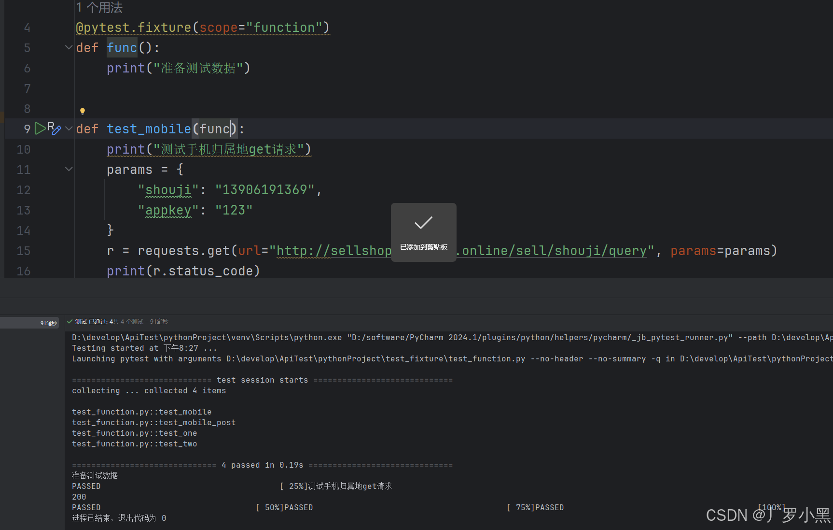Viewport: 833px width, 530px height.
Task: Select the 91毫秒 test tree row
Action: 29,323
